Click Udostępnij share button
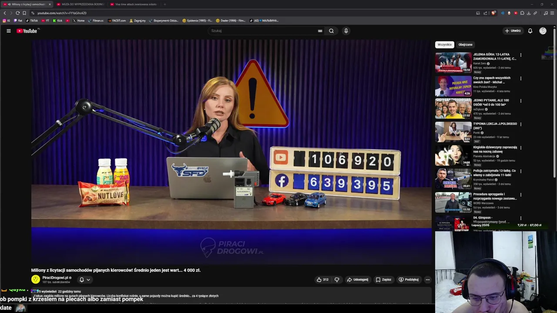The width and height of the screenshot is (557, 313). coord(357,280)
